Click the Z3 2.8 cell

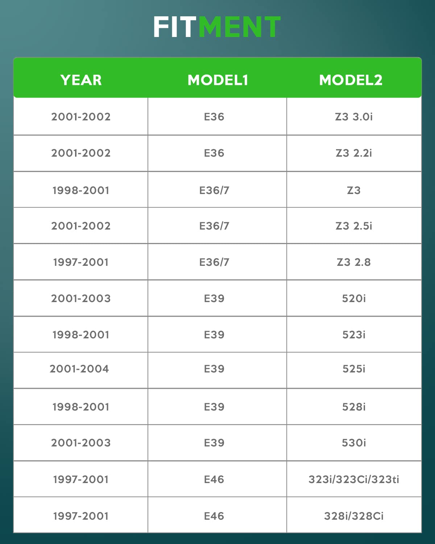[354, 262]
